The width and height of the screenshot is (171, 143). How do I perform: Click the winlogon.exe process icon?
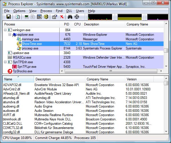10,30
